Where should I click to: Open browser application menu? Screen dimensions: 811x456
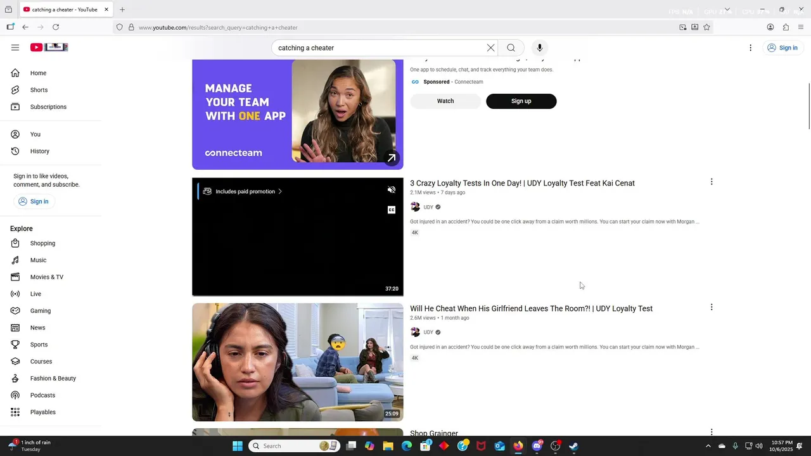tap(801, 27)
